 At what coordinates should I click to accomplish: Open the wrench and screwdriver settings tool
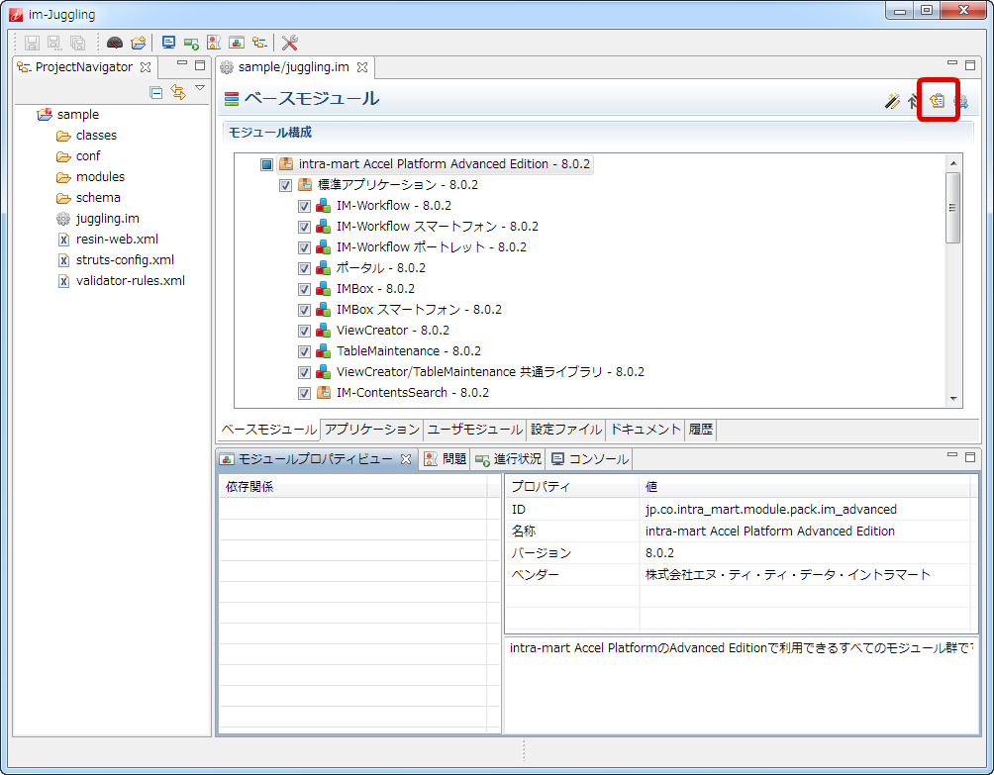(290, 43)
